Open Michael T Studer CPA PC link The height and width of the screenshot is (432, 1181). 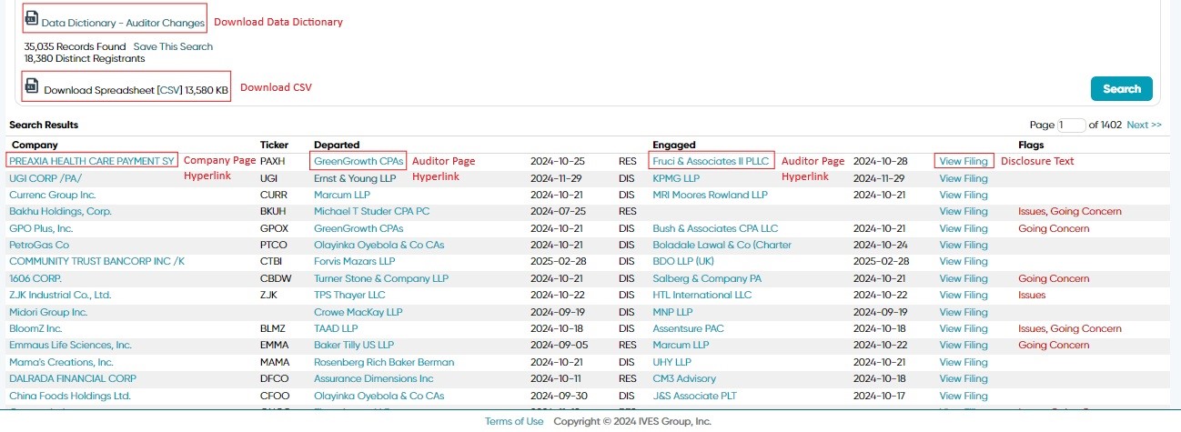coord(371,211)
